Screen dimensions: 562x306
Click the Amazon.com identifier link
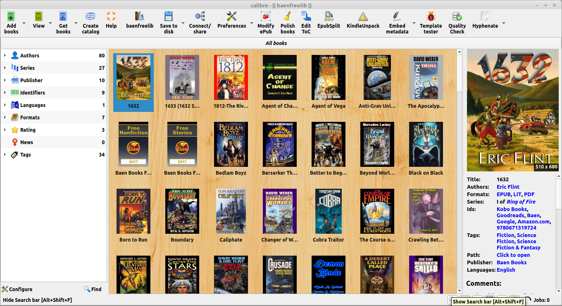click(533, 221)
